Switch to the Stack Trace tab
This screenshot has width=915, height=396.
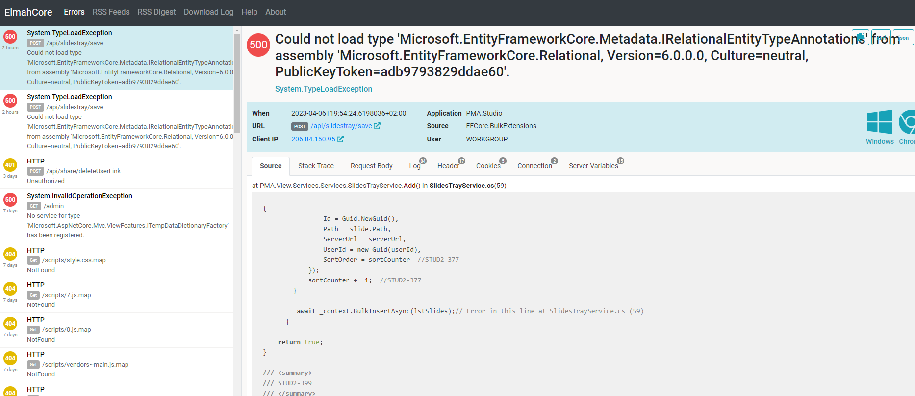(316, 166)
